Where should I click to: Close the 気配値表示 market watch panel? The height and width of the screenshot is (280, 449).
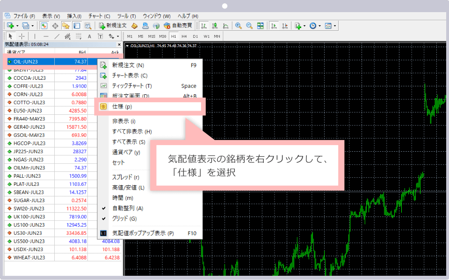(119, 45)
